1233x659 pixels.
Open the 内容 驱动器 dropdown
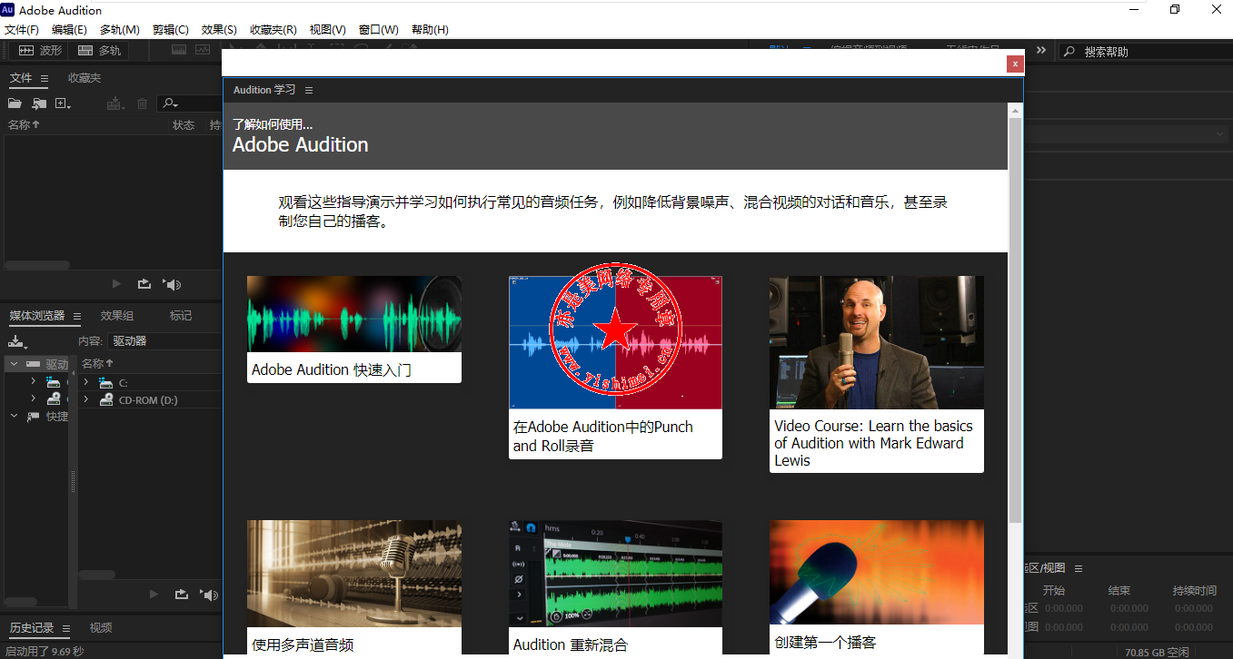[x=164, y=341]
